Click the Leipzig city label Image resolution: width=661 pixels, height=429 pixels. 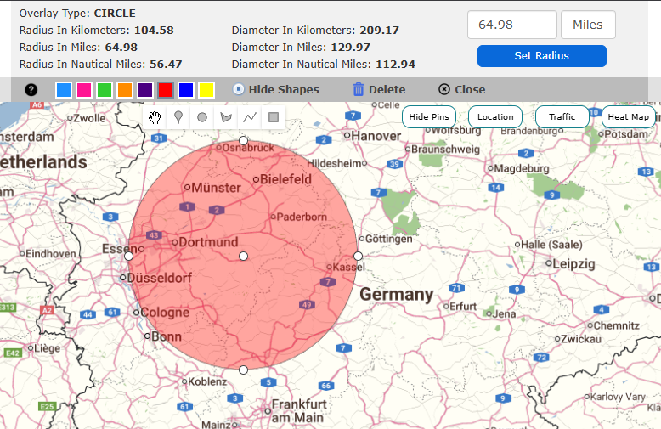(573, 264)
